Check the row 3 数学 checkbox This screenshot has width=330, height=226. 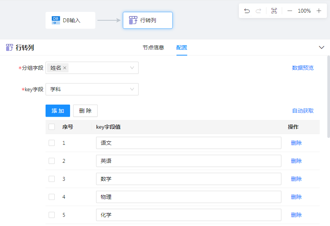tap(52, 179)
